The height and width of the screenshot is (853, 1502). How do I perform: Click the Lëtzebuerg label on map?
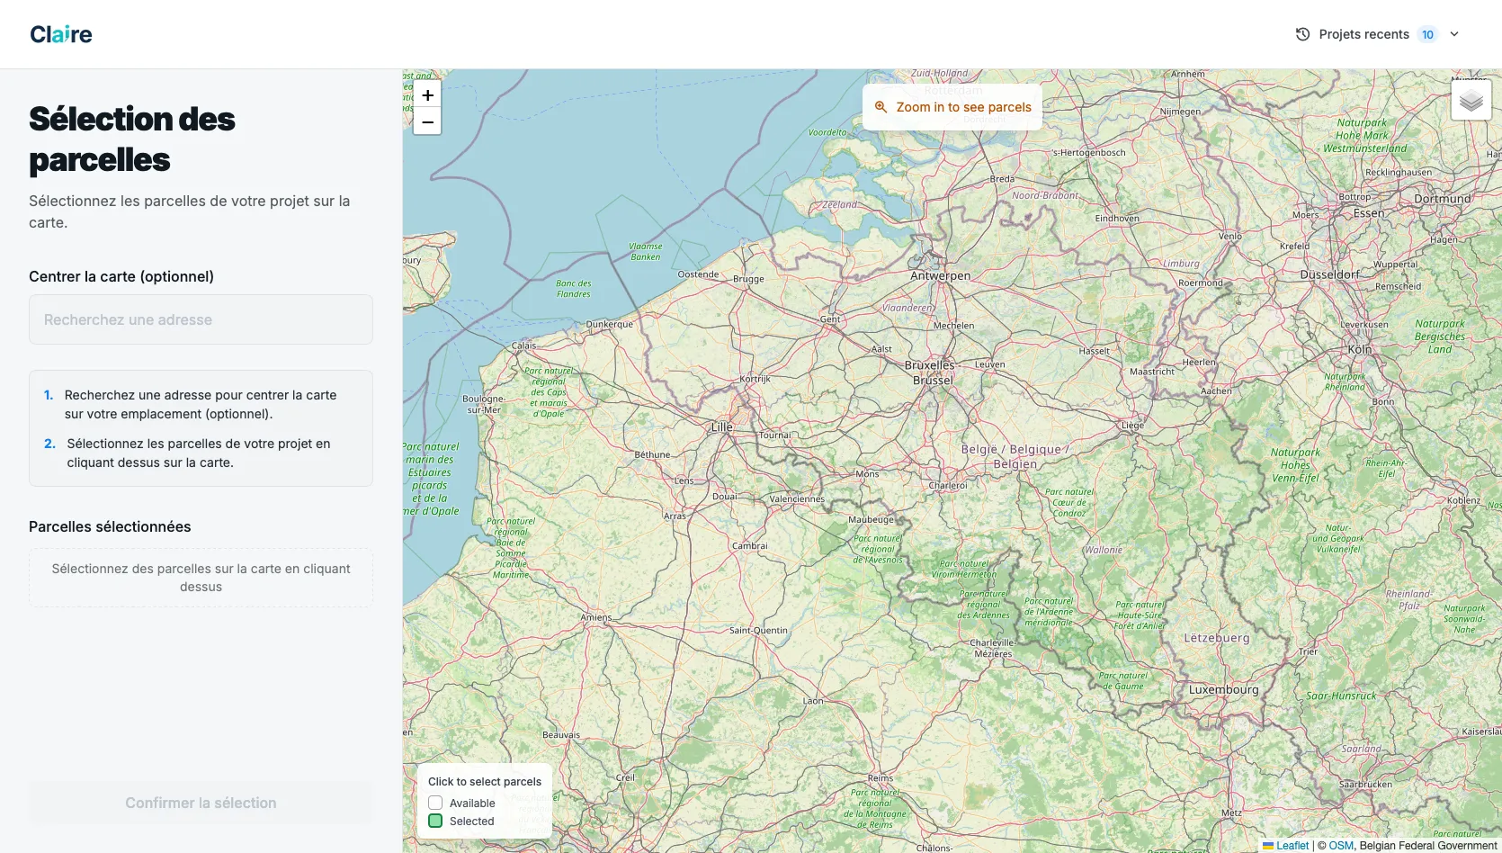click(x=1217, y=637)
